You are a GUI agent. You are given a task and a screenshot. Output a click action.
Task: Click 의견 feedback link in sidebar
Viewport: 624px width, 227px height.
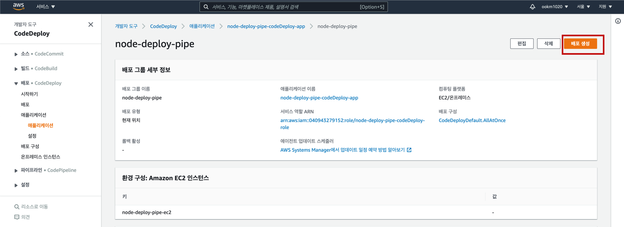(x=25, y=217)
